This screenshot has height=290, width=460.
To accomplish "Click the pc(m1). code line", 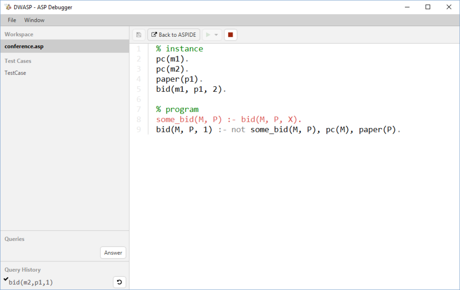I will pos(172,59).
